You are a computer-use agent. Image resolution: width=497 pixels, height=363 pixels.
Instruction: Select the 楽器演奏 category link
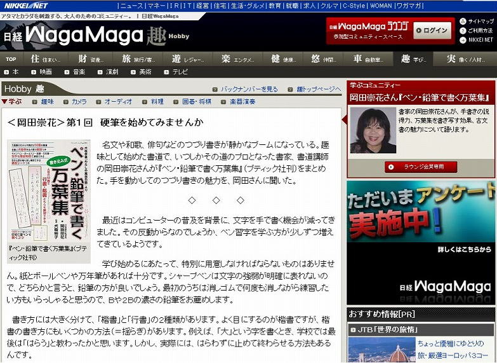pos(242,102)
